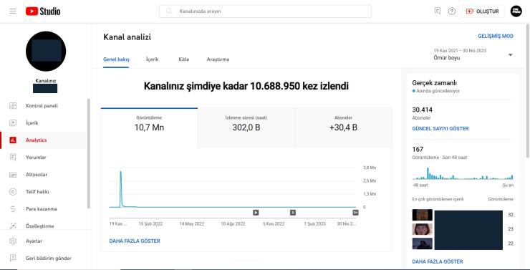Open Kontrol paneli from sidebar
Viewport: 530px width, 270px height.
click(43, 106)
